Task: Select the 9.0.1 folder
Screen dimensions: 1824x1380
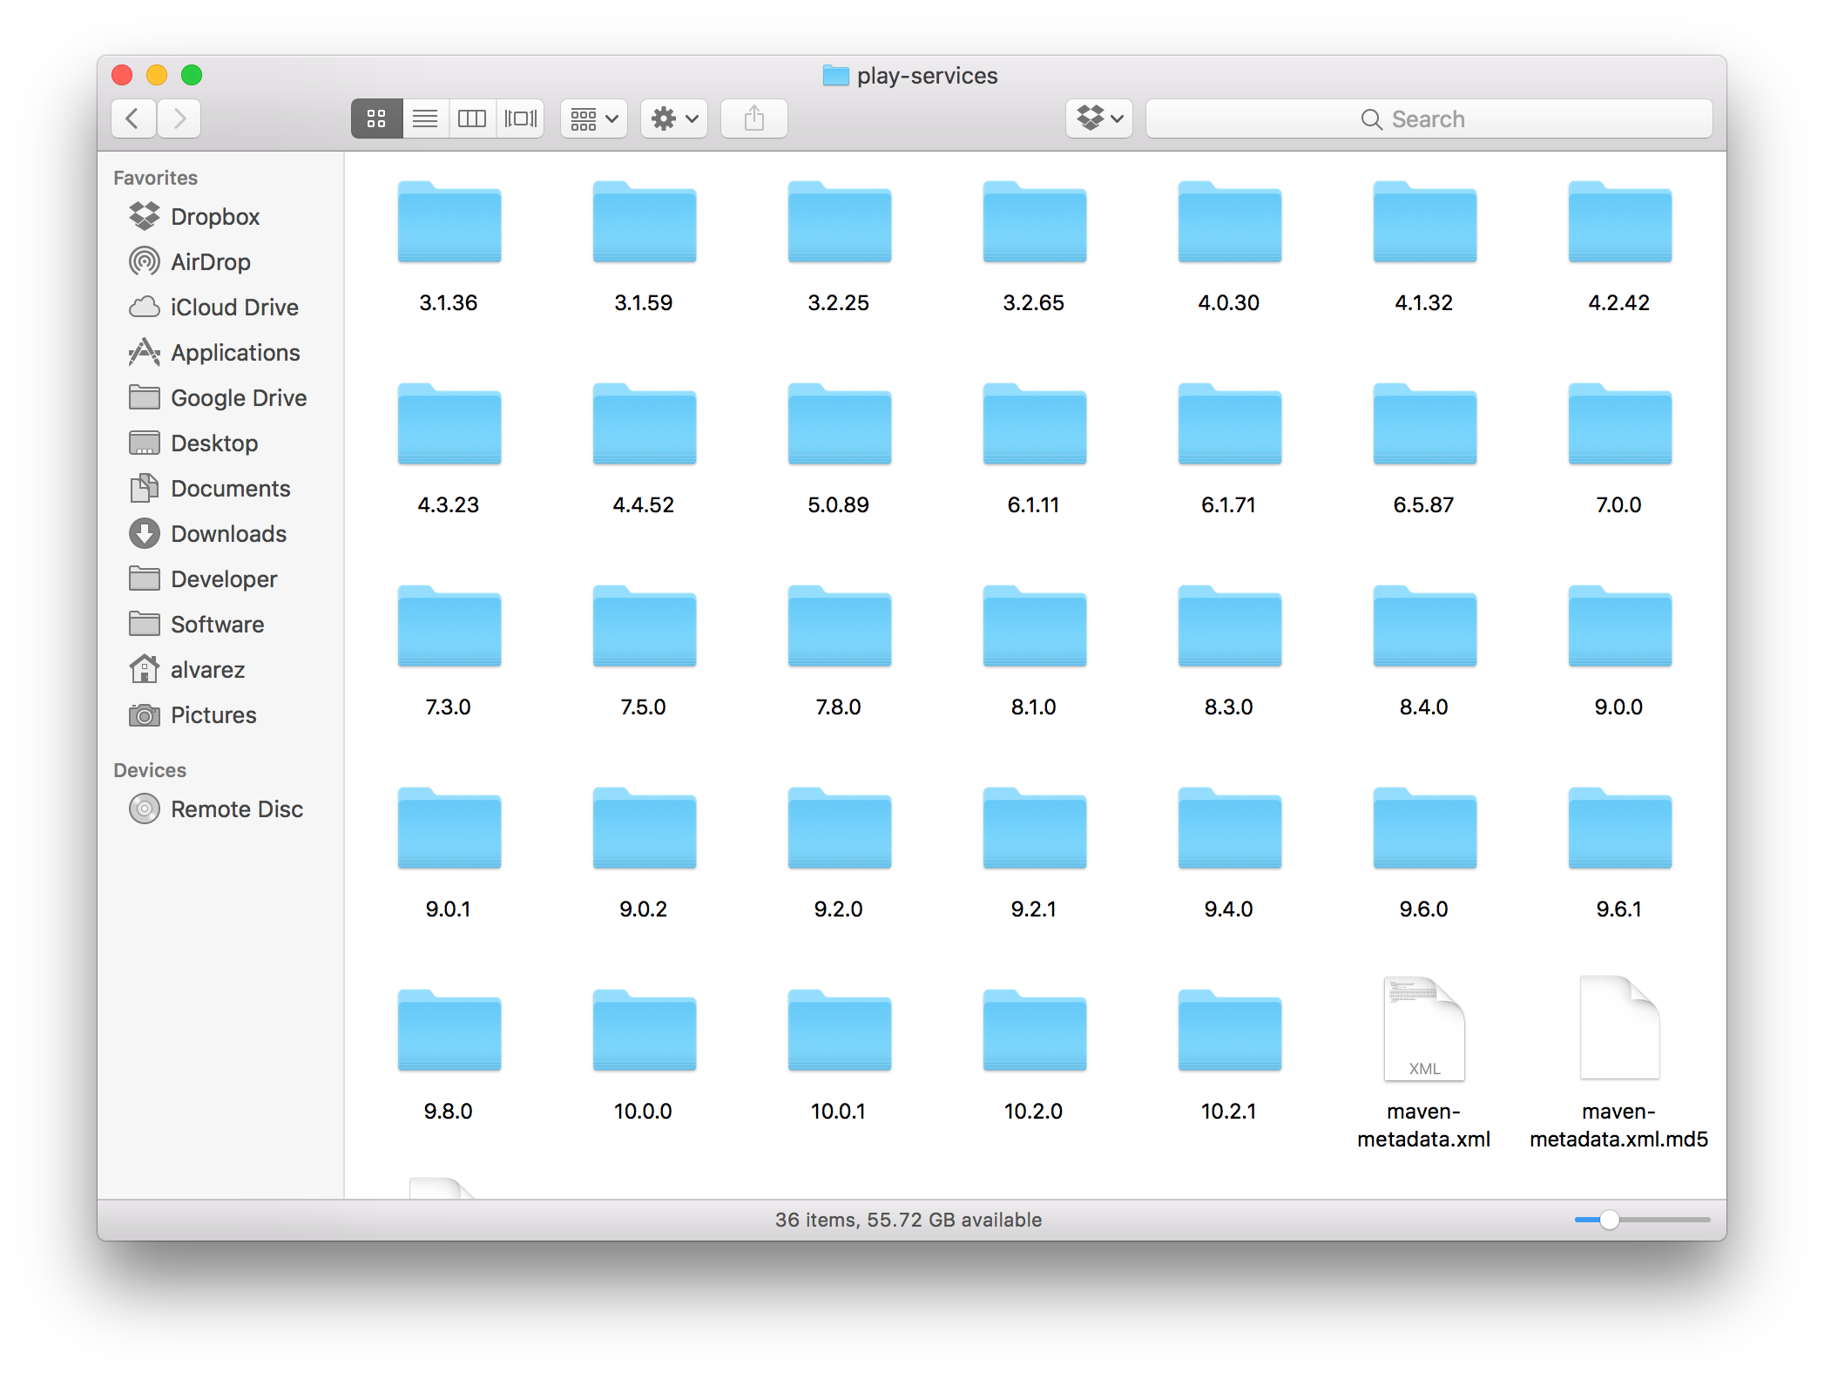Action: (x=449, y=829)
